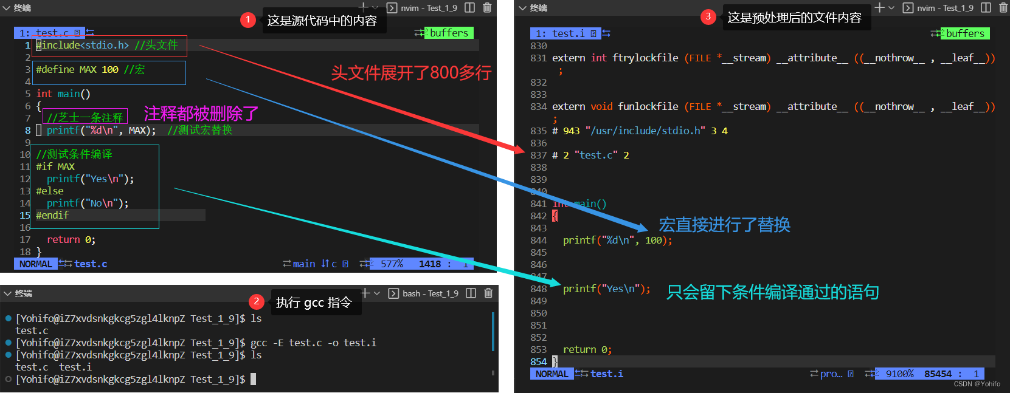Select the bash - Test_1_9 terminal label
This screenshot has width=1010, height=393.
tap(430, 293)
